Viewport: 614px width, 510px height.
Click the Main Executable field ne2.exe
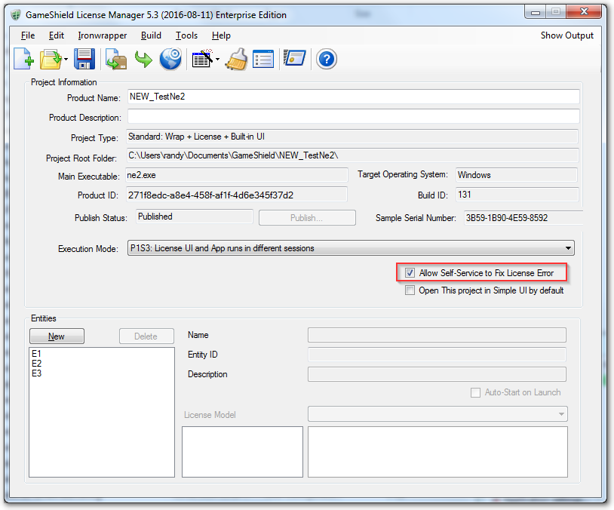237,175
